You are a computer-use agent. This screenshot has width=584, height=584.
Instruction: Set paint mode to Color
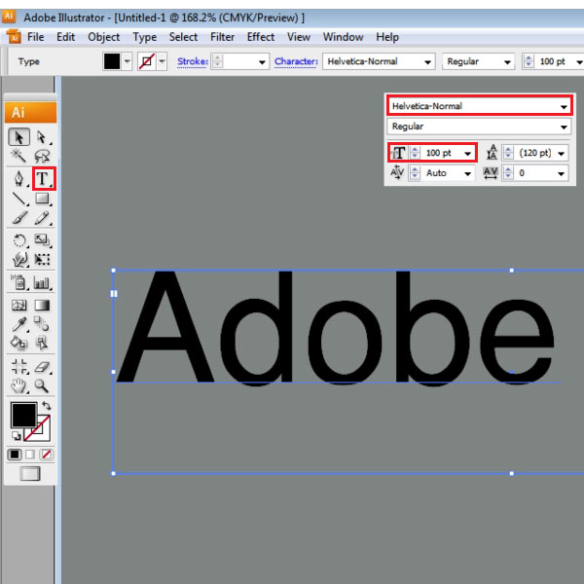tap(15, 455)
